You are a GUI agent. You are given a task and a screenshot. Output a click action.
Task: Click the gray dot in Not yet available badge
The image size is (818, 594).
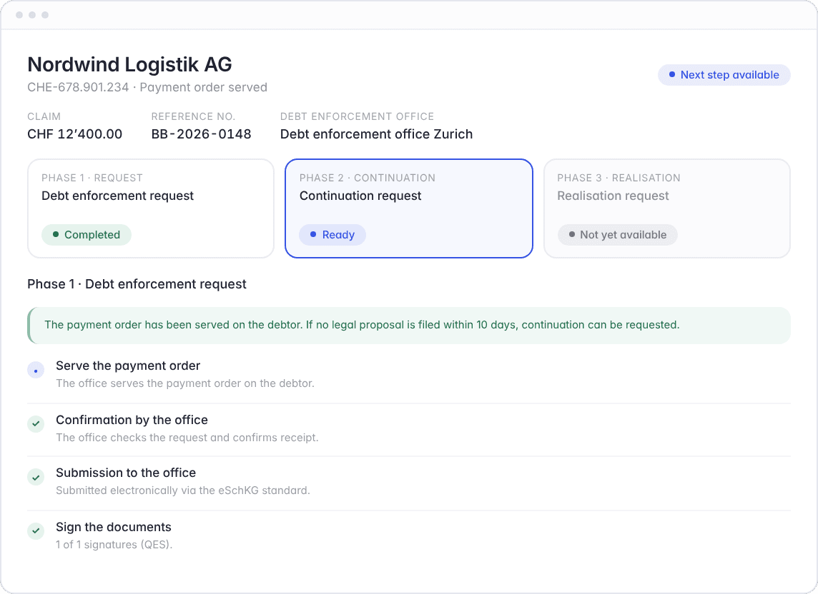[x=572, y=234]
